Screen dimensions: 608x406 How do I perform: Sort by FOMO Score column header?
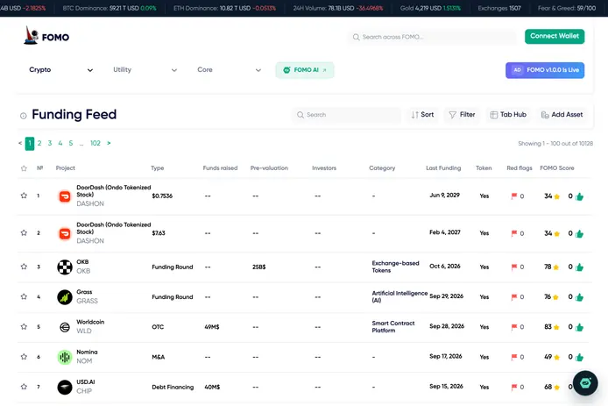click(x=557, y=168)
